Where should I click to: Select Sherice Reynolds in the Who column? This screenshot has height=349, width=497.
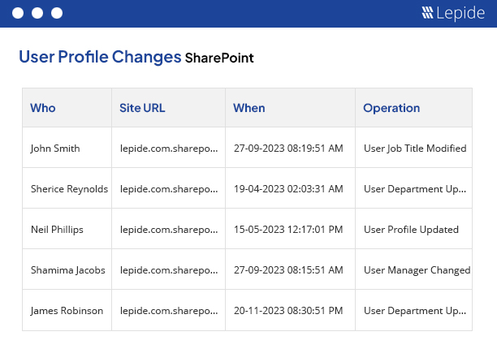point(69,189)
